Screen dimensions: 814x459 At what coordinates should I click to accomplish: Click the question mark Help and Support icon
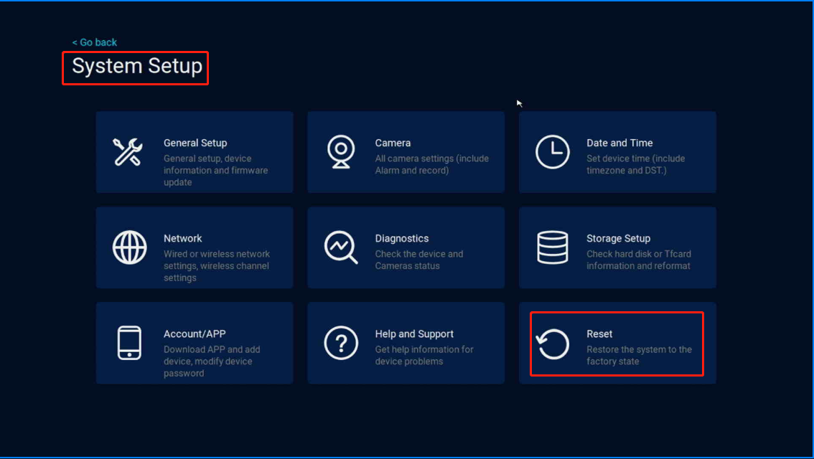tap(340, 343)
